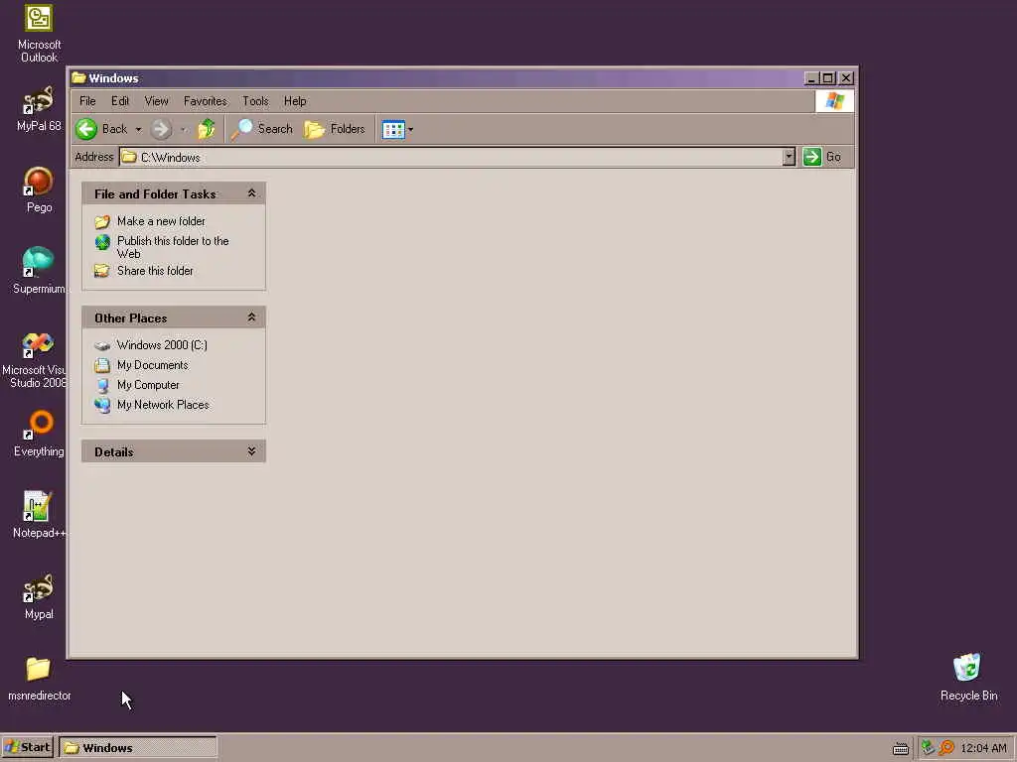
Task: Click the folder icon in title bar
Action: tap(79, 77)
